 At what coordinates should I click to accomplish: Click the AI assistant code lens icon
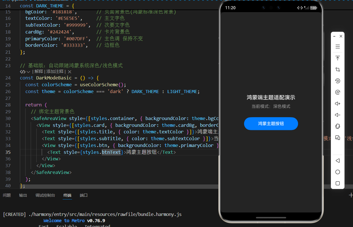click(x=23, y=72)
